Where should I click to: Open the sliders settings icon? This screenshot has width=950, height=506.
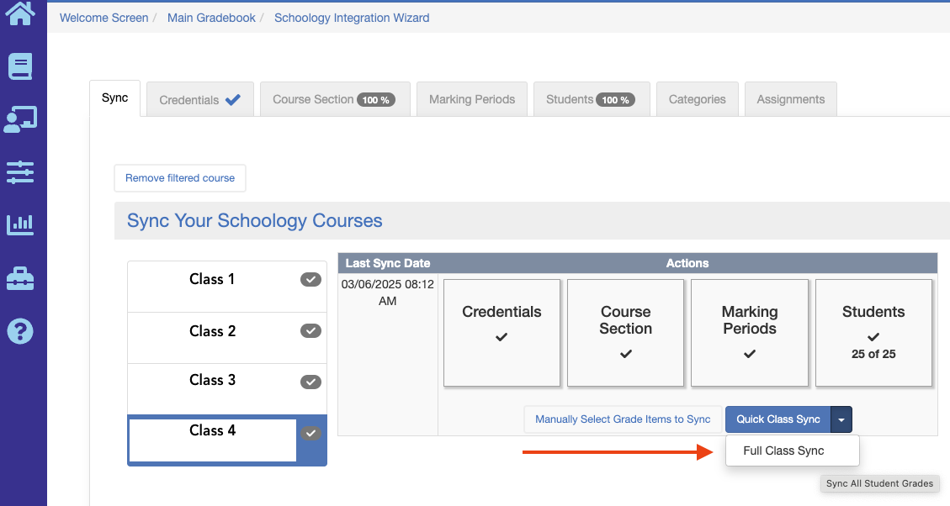point(20,172)
